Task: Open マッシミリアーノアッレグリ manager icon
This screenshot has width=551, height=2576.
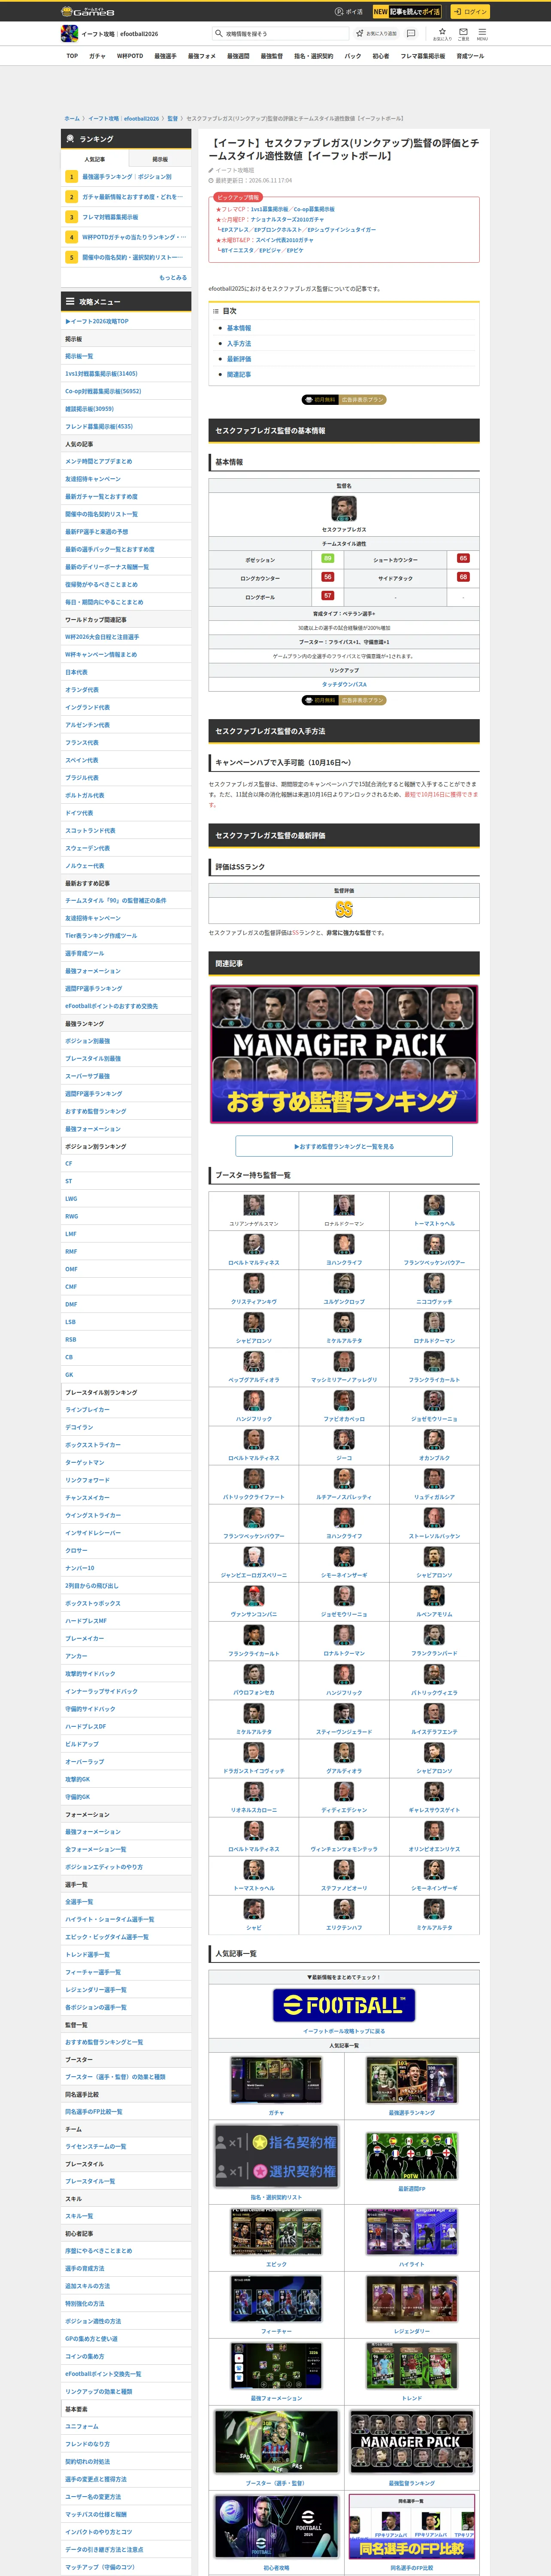Action: click(x=344, y=1361)
